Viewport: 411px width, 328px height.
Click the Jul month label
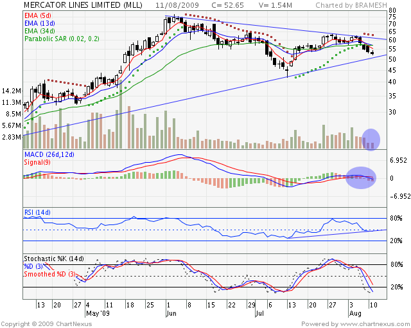pos(259,313)
